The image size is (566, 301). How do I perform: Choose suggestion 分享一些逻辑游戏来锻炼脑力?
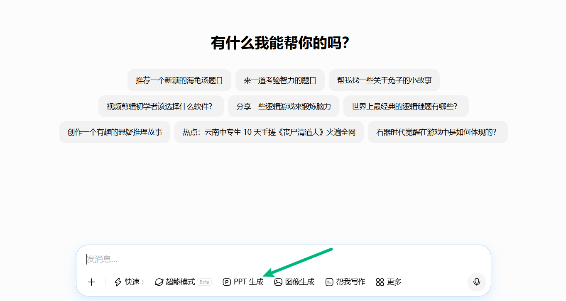tap(284, 106)
